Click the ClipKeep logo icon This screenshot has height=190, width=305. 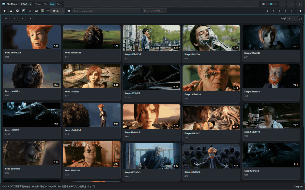(x=4, y=4)
